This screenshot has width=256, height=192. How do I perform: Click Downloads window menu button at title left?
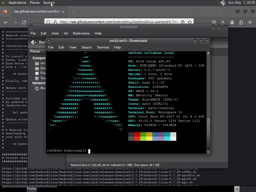point(31,27)
